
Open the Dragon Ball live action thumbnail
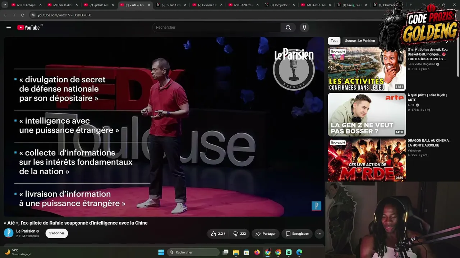(x=367, y=160)
